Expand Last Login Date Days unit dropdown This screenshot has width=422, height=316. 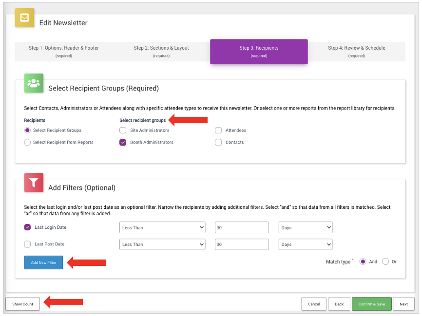306,227
